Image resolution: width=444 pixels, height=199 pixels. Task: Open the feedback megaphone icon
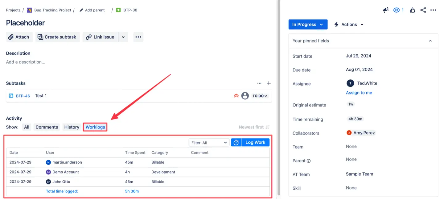click(x=385, y=10)
